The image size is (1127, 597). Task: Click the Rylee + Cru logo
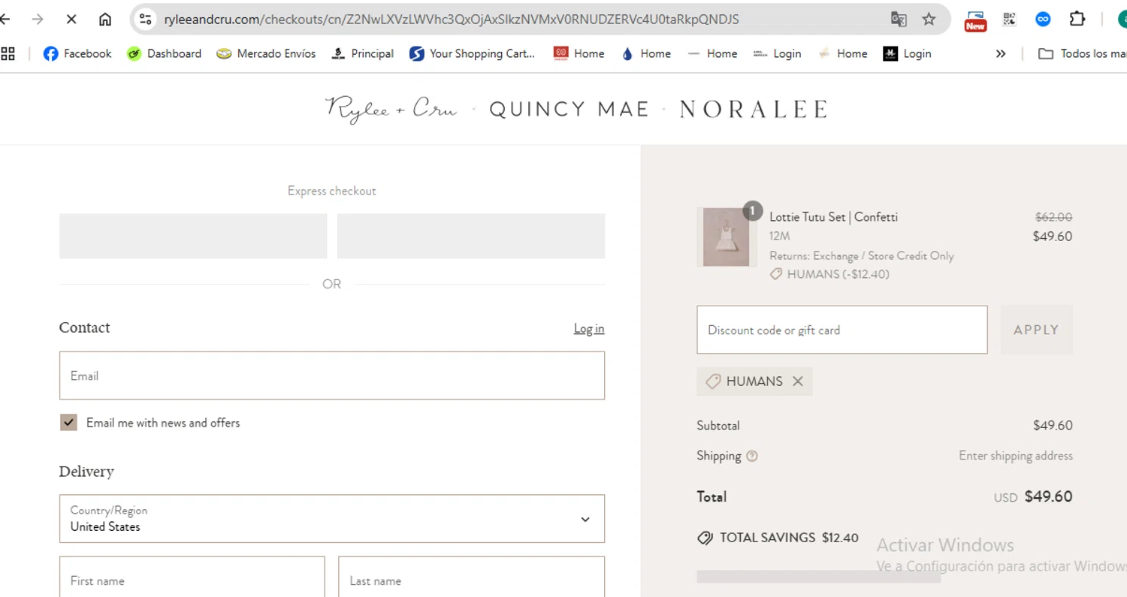pyautogui.click(x=391, y=109)
